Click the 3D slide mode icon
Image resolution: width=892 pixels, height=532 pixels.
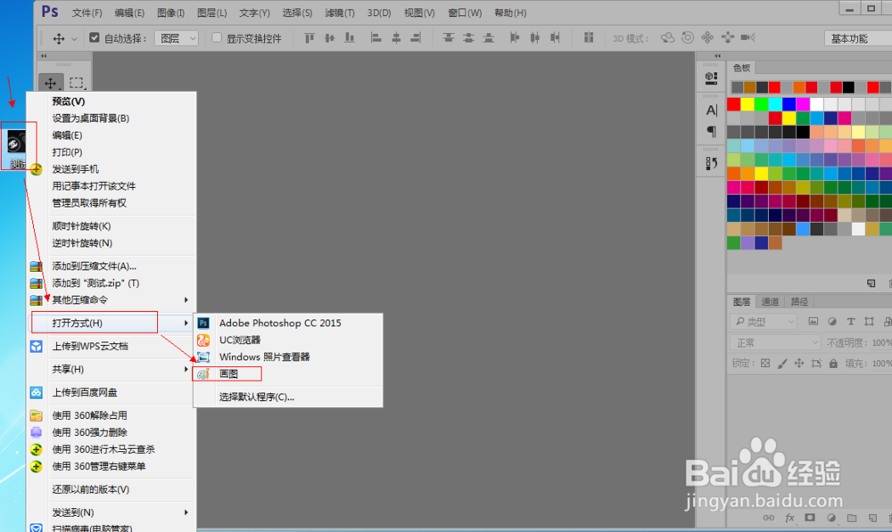[728, 38]
